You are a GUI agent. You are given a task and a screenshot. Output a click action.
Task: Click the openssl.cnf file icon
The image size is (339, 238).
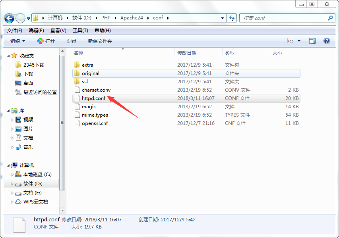pos(77,123)
